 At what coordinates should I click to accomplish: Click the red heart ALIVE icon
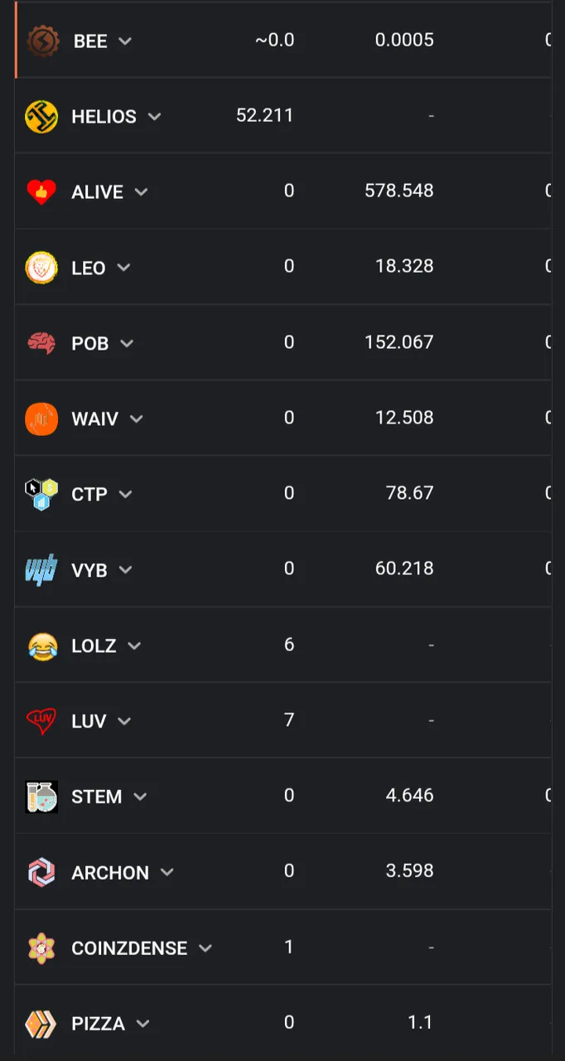pos(41,192)
